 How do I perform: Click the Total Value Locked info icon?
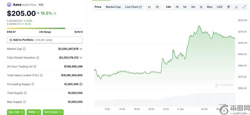click(41, 75)
